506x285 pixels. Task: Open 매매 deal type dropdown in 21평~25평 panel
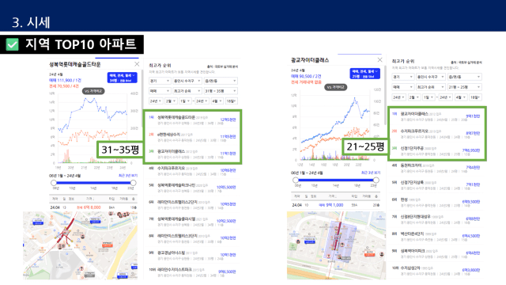[402, 87]
